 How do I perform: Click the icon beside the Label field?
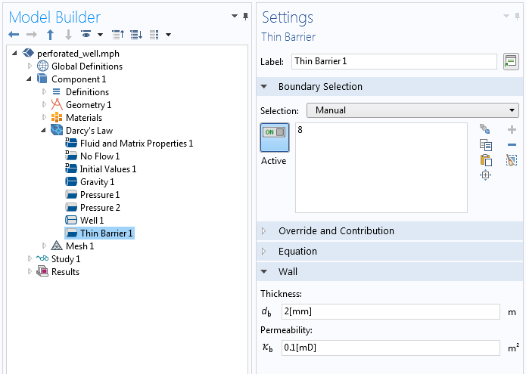tap(511, 61)
